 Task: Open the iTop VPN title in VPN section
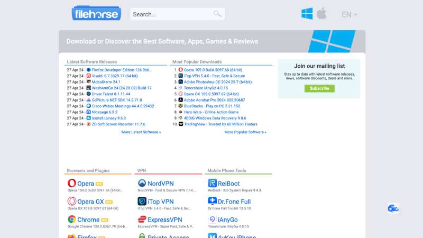pyautogui.click(x=161, y=202)
